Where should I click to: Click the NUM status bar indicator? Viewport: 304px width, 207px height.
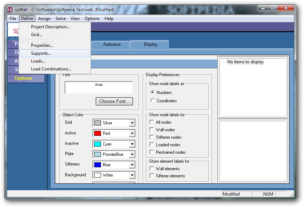coord(268,194)
